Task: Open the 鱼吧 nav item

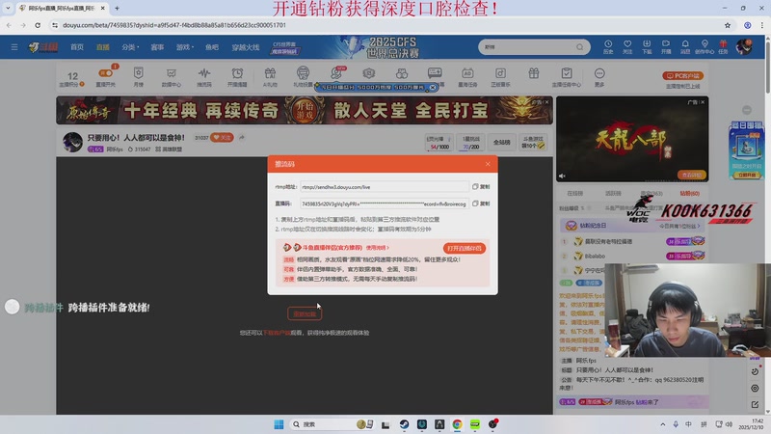Action: tap(212, 47)
